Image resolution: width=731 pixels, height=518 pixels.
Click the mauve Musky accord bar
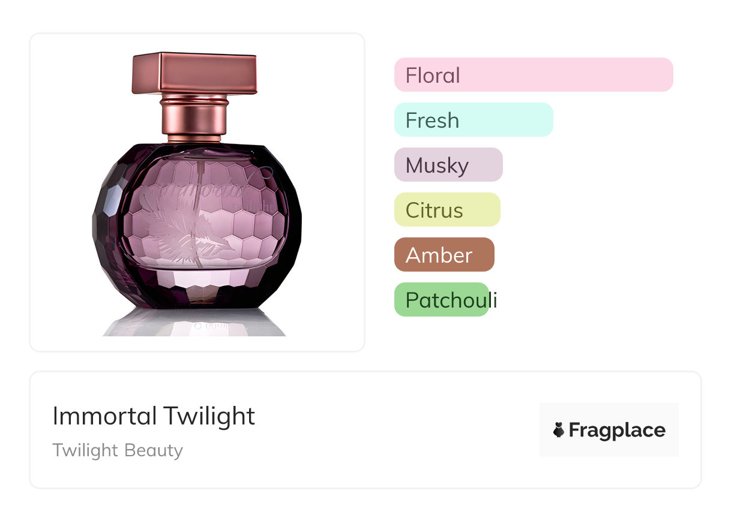point(448,165)
